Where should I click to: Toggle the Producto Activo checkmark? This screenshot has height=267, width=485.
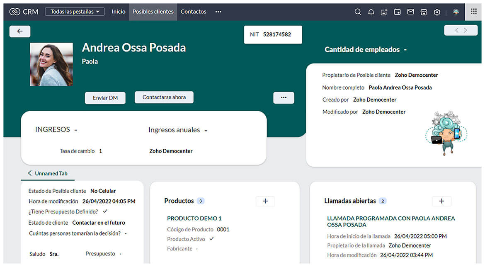[x=211, y=239]
